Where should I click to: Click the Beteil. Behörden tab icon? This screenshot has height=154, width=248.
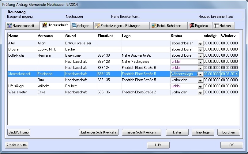pos(154,26)
